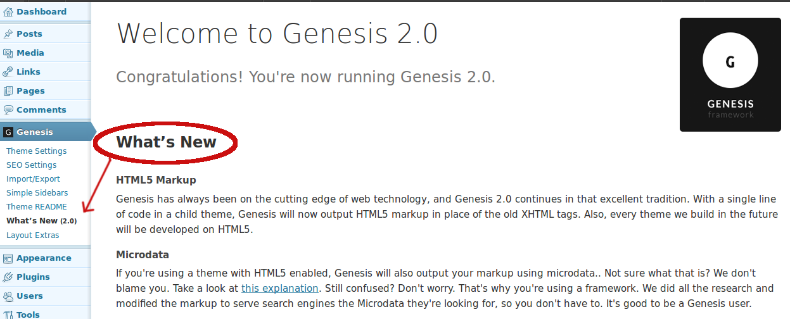Image resolution: width=790 pixels, height=319 pixels.
Task: Click the Posts pushpin icon
Action: [x=8, y=34]
